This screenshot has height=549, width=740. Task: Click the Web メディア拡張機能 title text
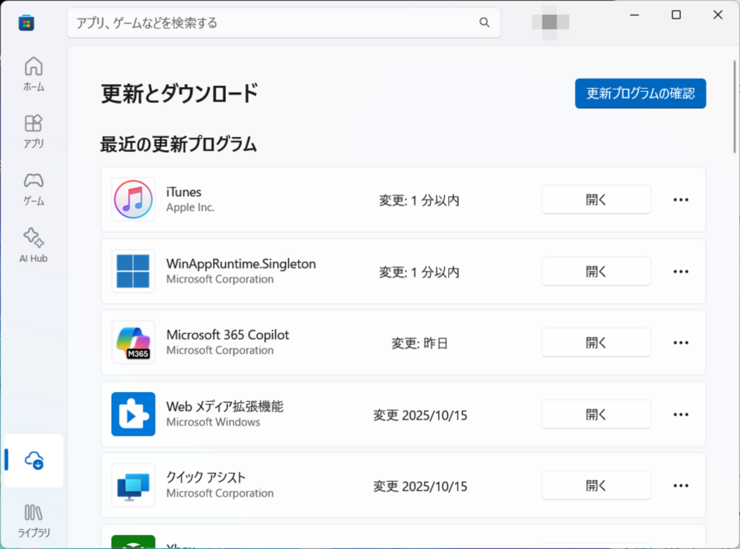225,406
